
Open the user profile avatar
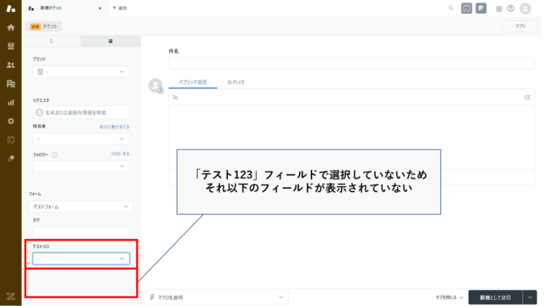[525, 8]
